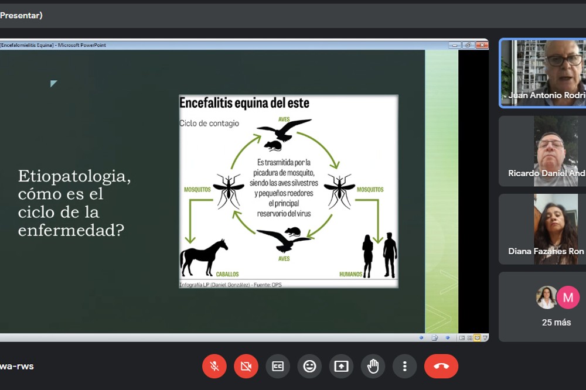This screenshot has height=390, width=586.
Task: Click the present screen icon
Action: (341, 367)
